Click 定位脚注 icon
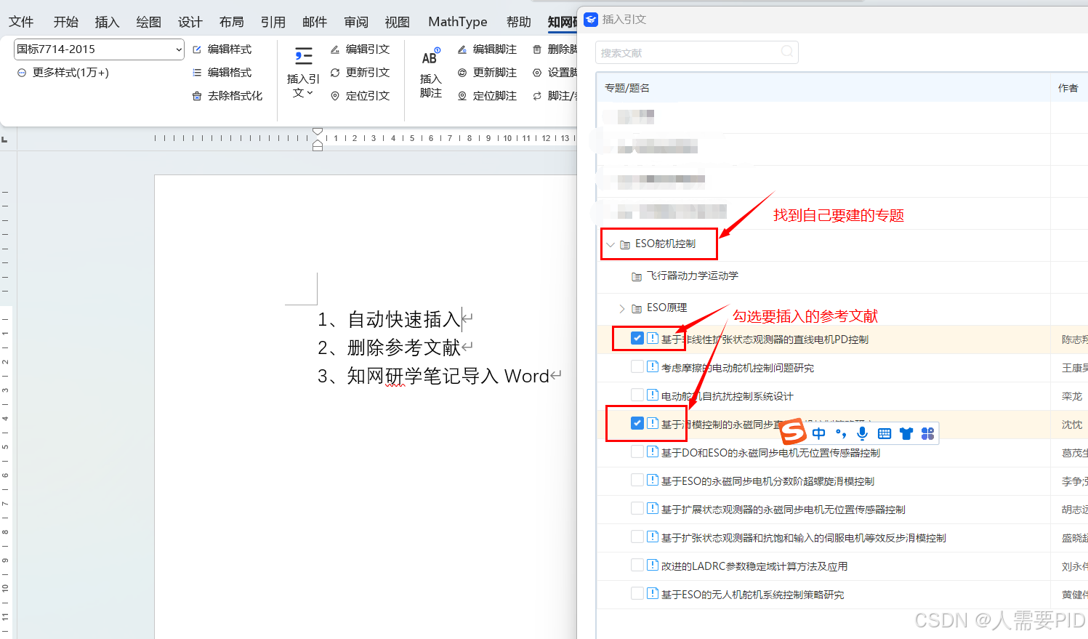The width and height of the screenshot is (1088, 639). point(462,96)
